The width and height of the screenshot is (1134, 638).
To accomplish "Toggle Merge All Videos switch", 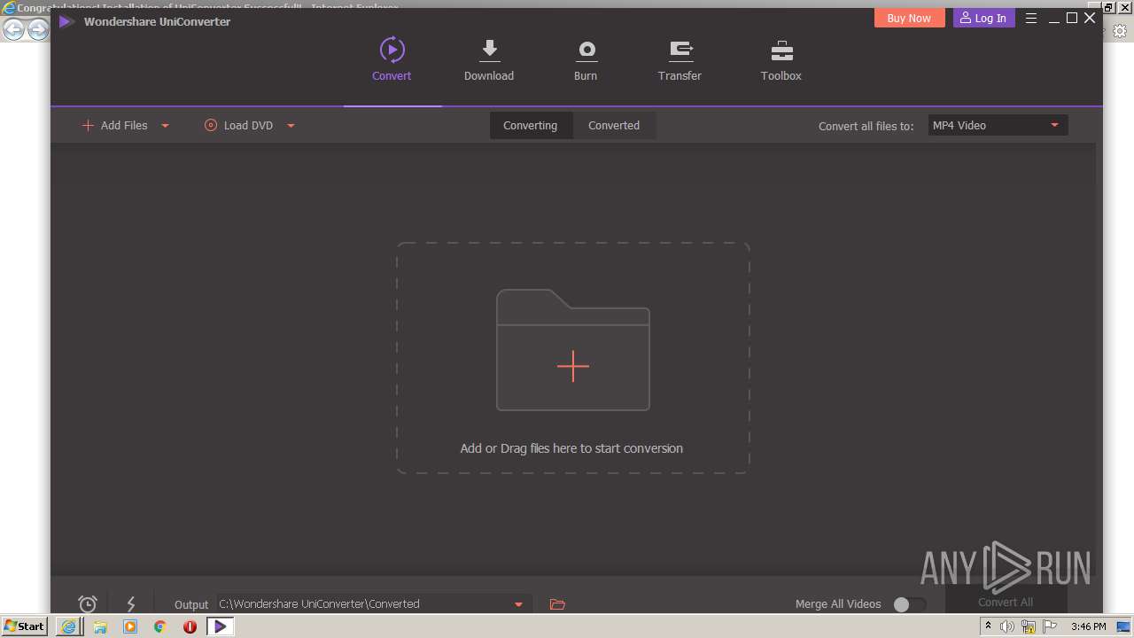I will click(x=909, y=604).
